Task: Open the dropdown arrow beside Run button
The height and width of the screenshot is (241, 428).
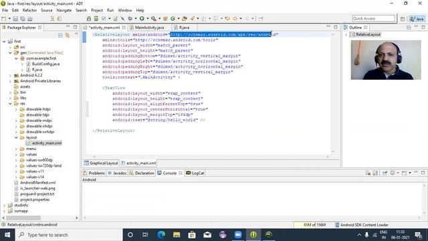Action: point(147,19)
